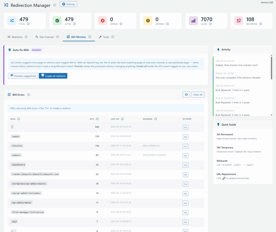Click the http://linkilo.co/admin/ referrer text
The height and width of the screenshot is (232, 276).
154,155
